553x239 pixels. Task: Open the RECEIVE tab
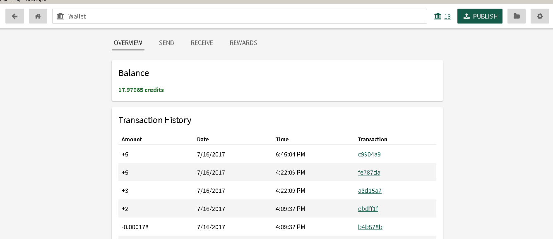click(x=202, y=43)
